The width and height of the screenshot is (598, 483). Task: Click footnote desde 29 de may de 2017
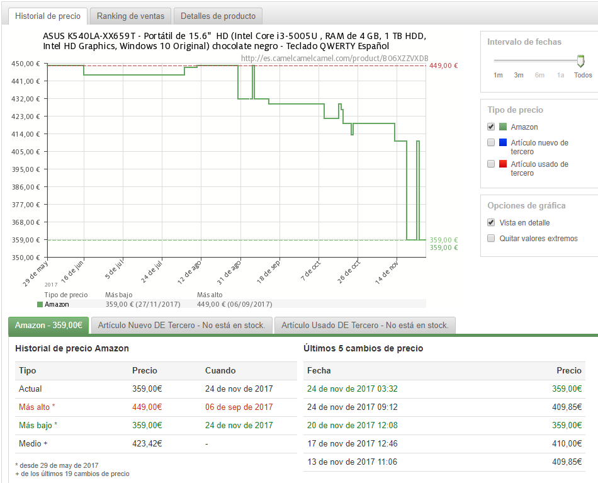point(57,465)
